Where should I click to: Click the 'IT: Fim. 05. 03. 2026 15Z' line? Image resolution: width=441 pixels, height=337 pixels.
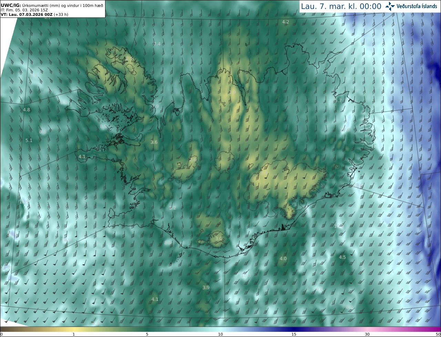pos(24,10)
